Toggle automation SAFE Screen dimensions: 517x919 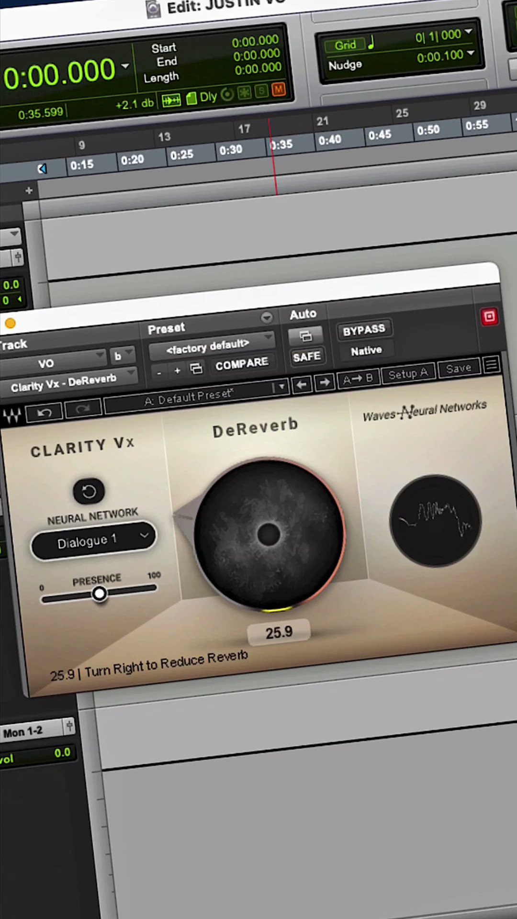pos(306,357)
